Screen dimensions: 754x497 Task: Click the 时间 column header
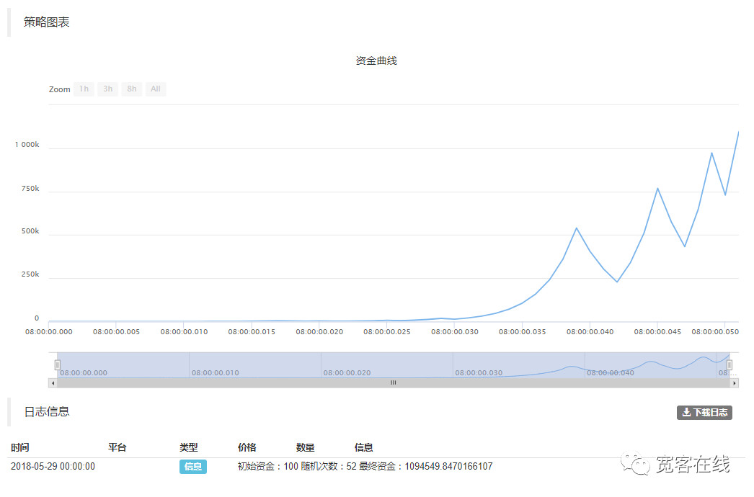[x=20, y=447]
